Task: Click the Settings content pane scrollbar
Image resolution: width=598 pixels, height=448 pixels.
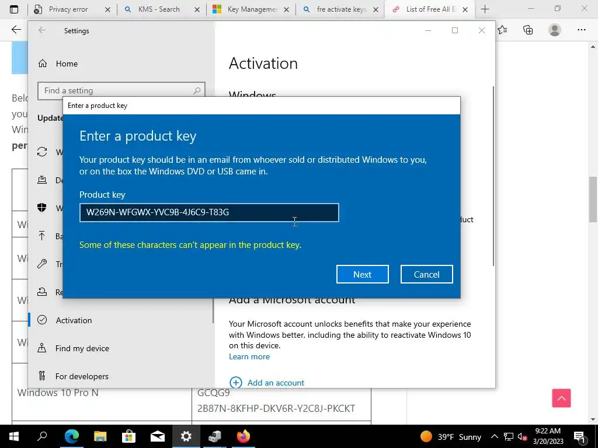Action: pyautogui.click(x=493, y=176)
